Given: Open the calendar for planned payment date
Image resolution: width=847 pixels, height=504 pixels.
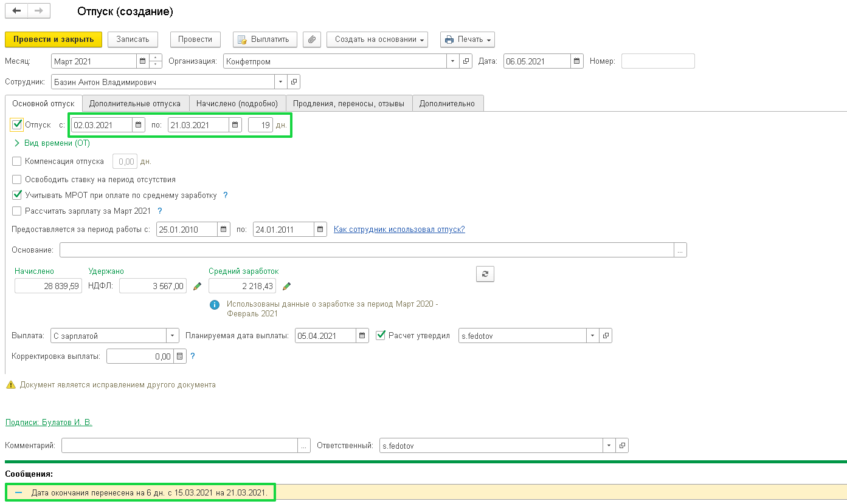Looking at the screenshot, I should point(362,336).
